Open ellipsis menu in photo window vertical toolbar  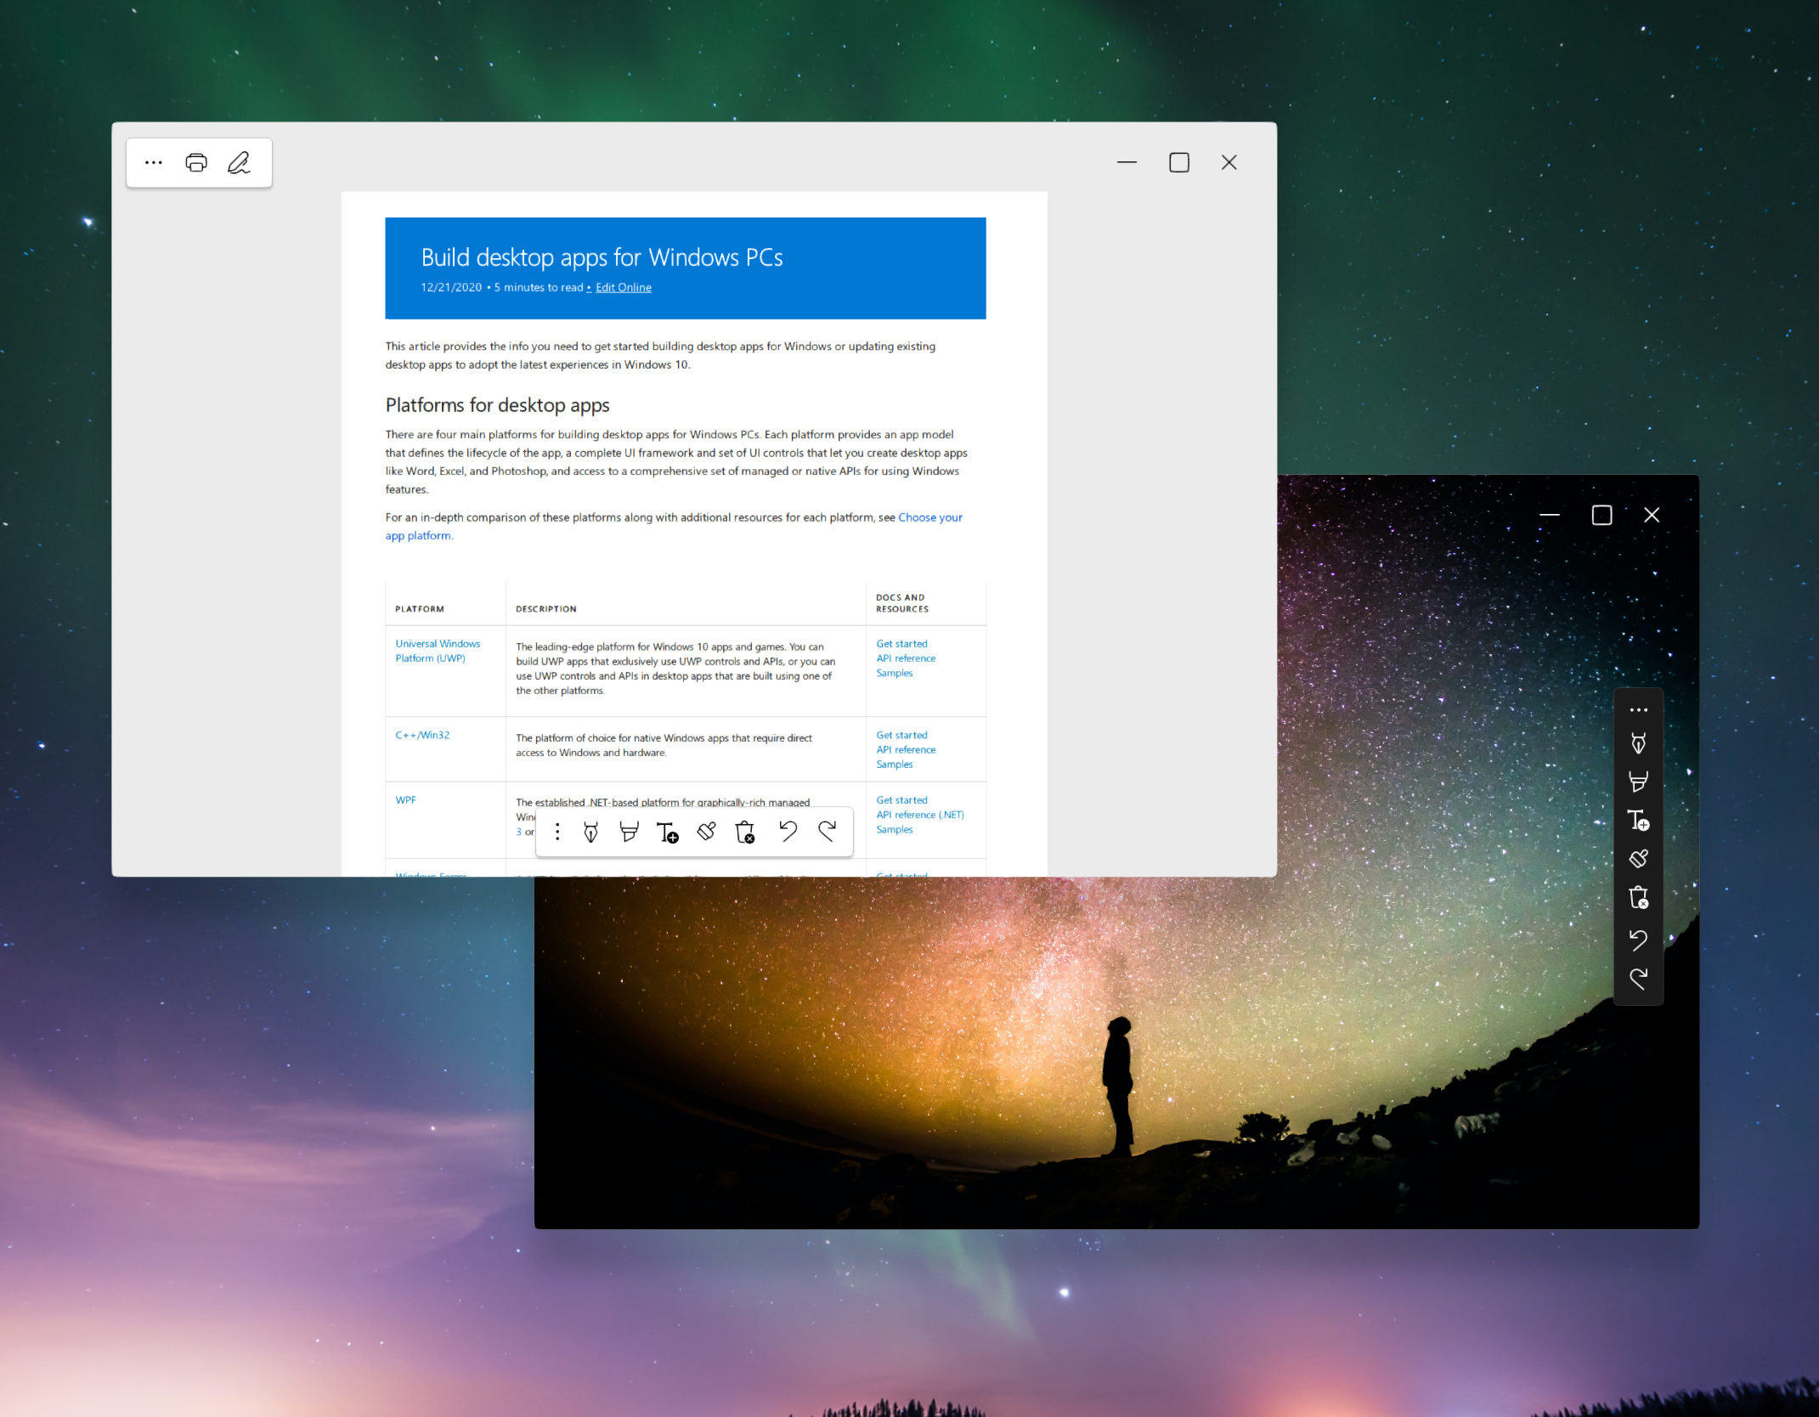click(x=1639, y=709)
